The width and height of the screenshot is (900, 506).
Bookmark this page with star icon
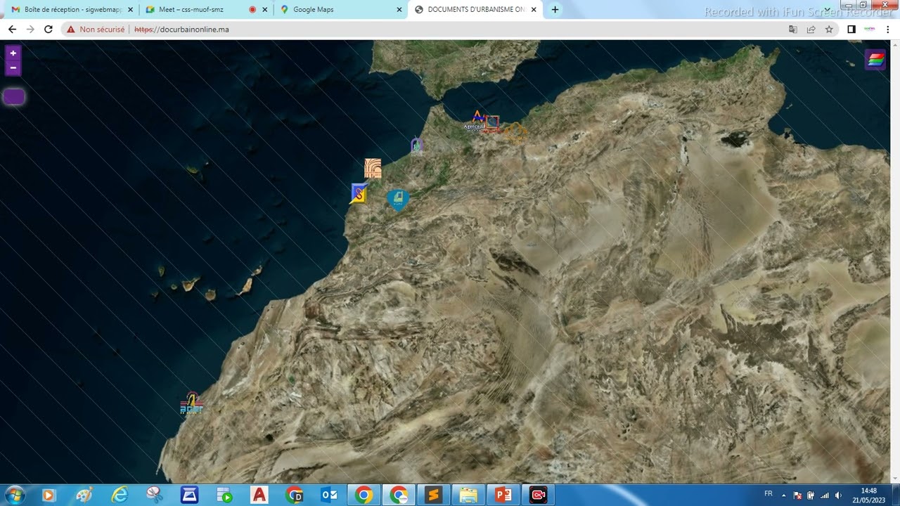click(829, 30)
